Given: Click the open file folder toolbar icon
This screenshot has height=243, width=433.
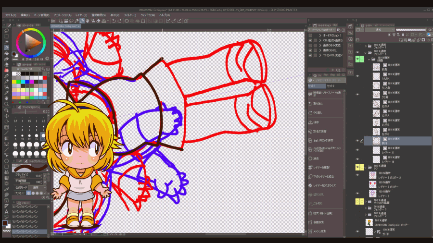Looking at the screenshot, I should click(66, 21).
